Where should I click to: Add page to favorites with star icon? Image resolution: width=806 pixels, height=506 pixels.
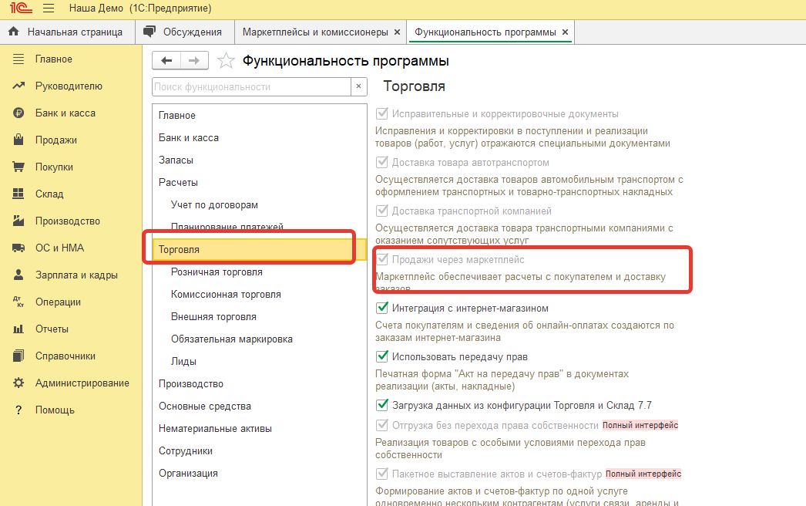click(226, 61)
